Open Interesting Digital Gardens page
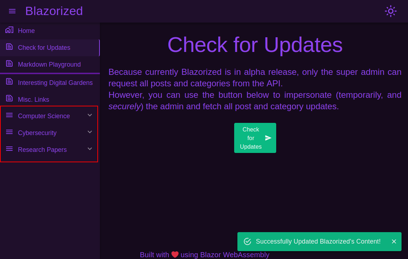The height and width of the screenshot is (259, 408). coord(55,83)
